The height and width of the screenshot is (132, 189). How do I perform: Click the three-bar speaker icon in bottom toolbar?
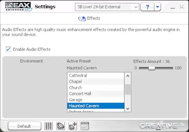(48, 126)
